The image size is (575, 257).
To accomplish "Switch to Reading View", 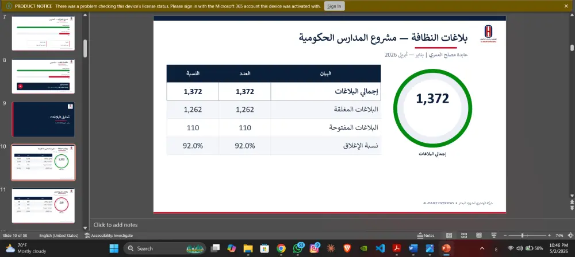I will pyautogui.click(x=479, y=235).
